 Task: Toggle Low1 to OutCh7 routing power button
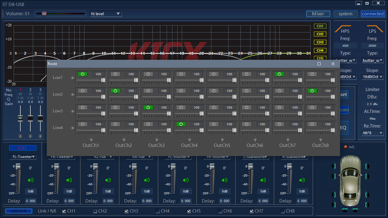(x=279, y=74)
